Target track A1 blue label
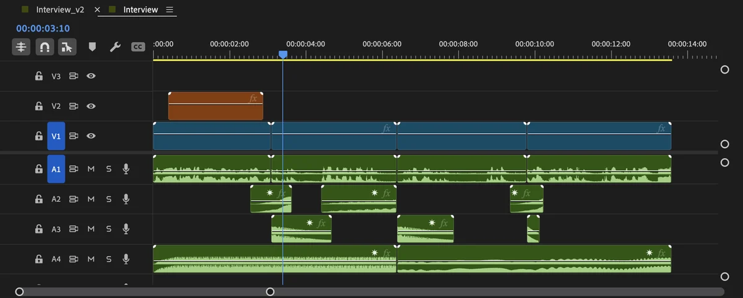This screenshot has width=743, height=298. click(x=56, y=169)
